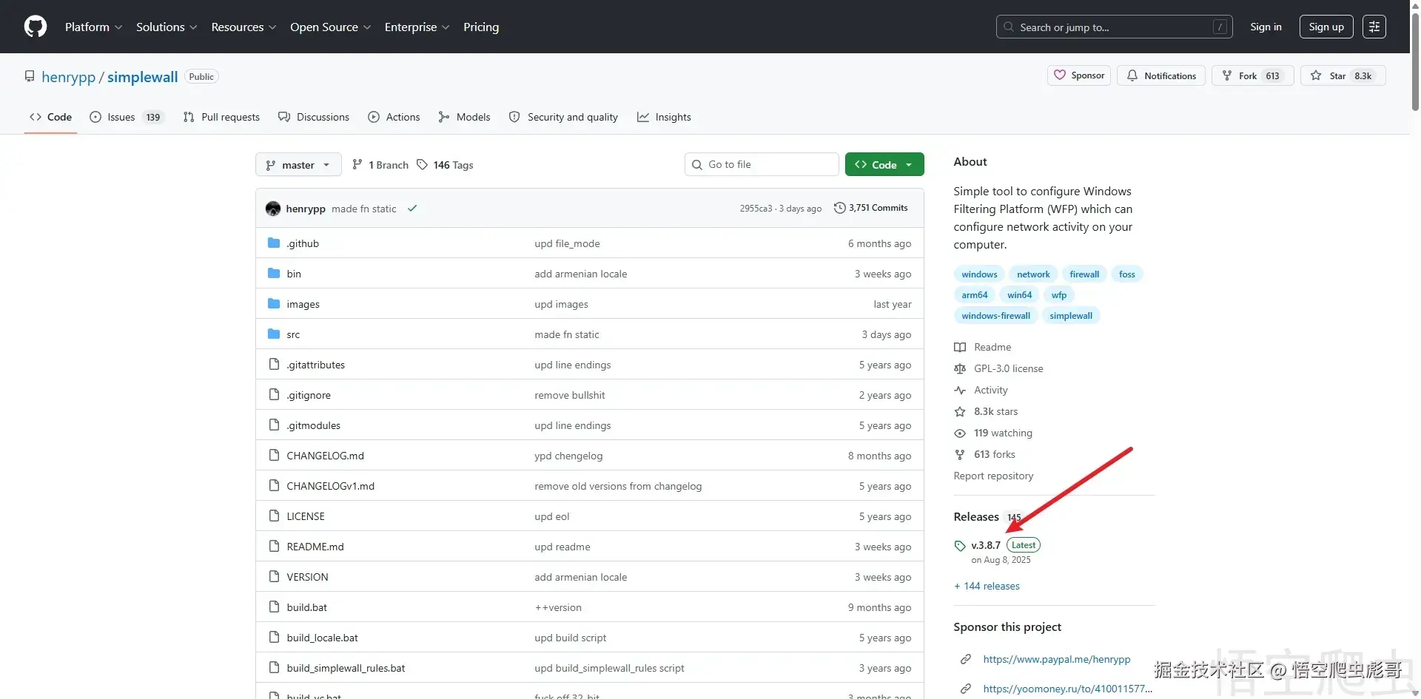This screenshot has width=1421, height=699.
Task: Click the tag icon next to v.3.8.7
Action: [x=960, y=546]
